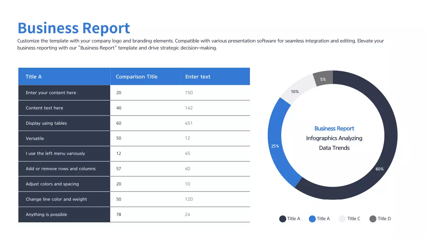
Task: Select the value 451 in the table
Action: click(189, 123)
